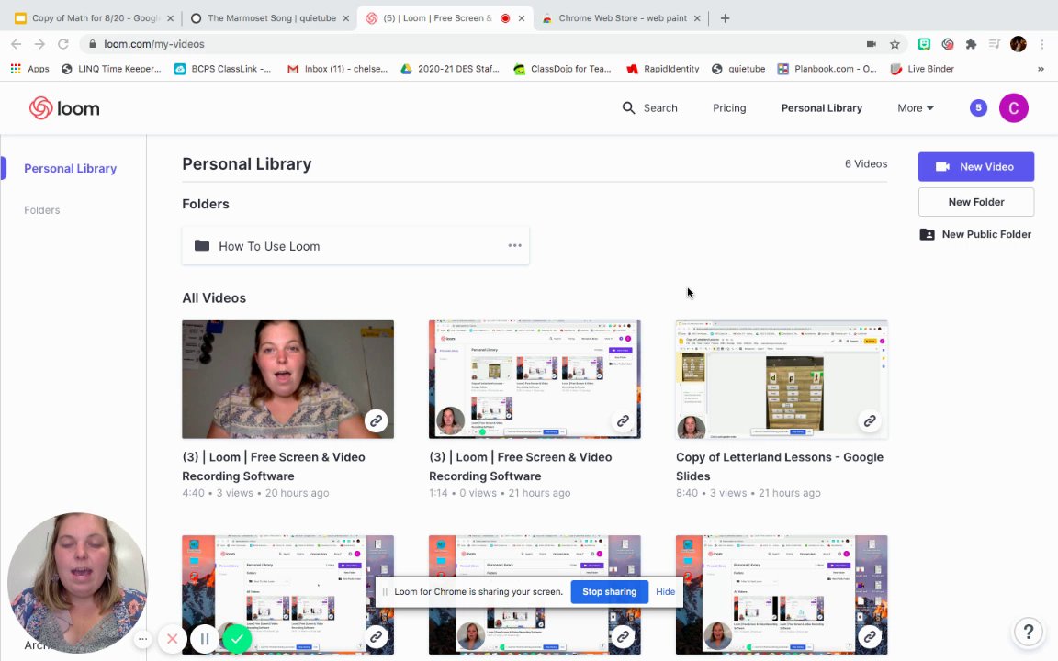1058x661 pixels.
Task: Open the camera indicator in address bar
Action: [x=871, y=44]
